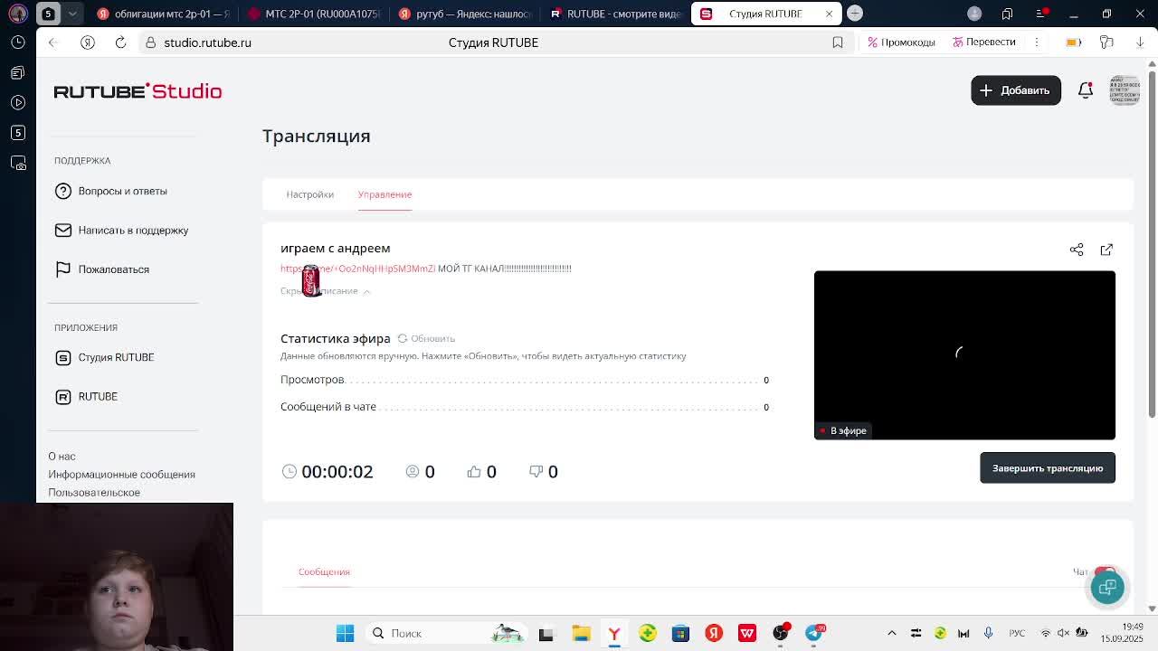Open the Telegram channel link
This screenshot has height=651, width=1158.
tap(357, 269)
